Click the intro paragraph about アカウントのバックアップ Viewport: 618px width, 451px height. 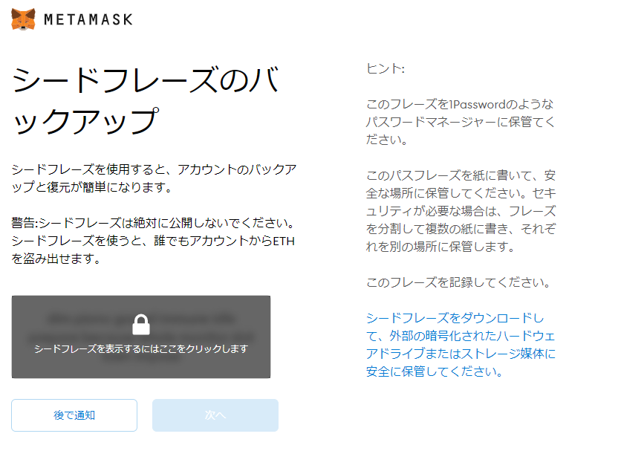(x=154, y=178)
